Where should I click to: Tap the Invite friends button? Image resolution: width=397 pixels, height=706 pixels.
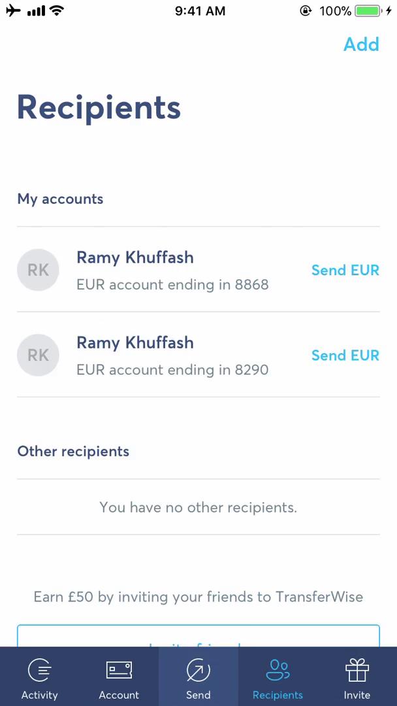click(198, 643)
